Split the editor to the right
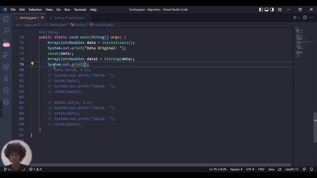Image resolution: width=317 pixels, height=178 pixels. pos(305,18)
